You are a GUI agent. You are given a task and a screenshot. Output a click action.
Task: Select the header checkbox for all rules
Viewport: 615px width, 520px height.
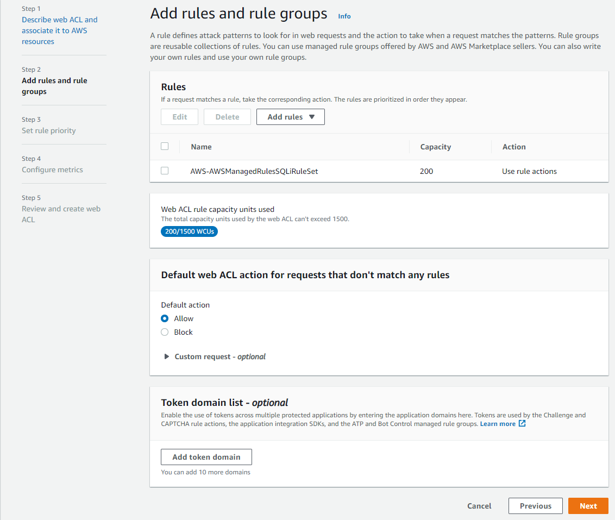[165, 146]
